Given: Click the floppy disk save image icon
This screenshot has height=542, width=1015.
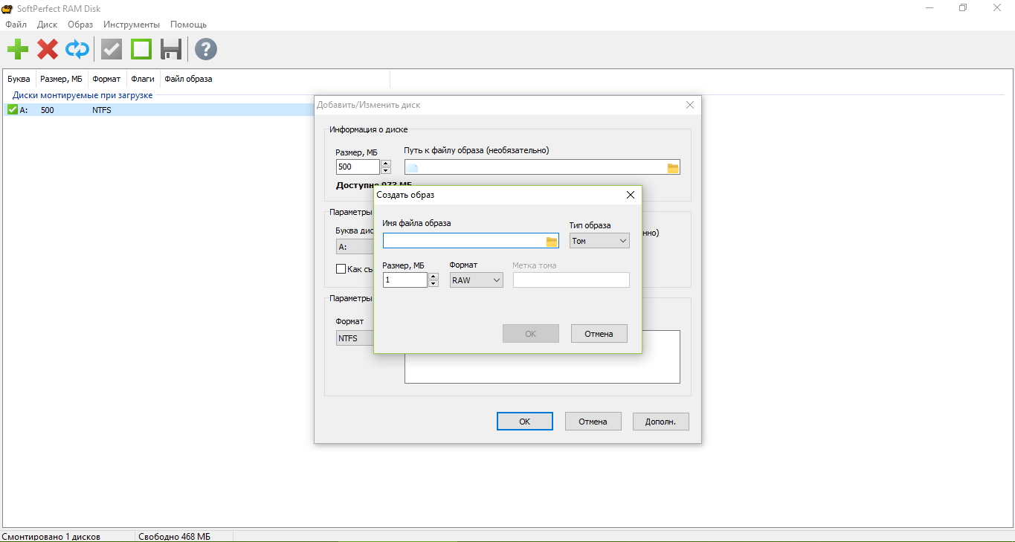Looking at the screenshot, I should coord(172,50).
